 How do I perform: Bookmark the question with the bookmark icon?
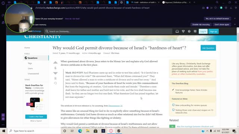click(55, 79)
